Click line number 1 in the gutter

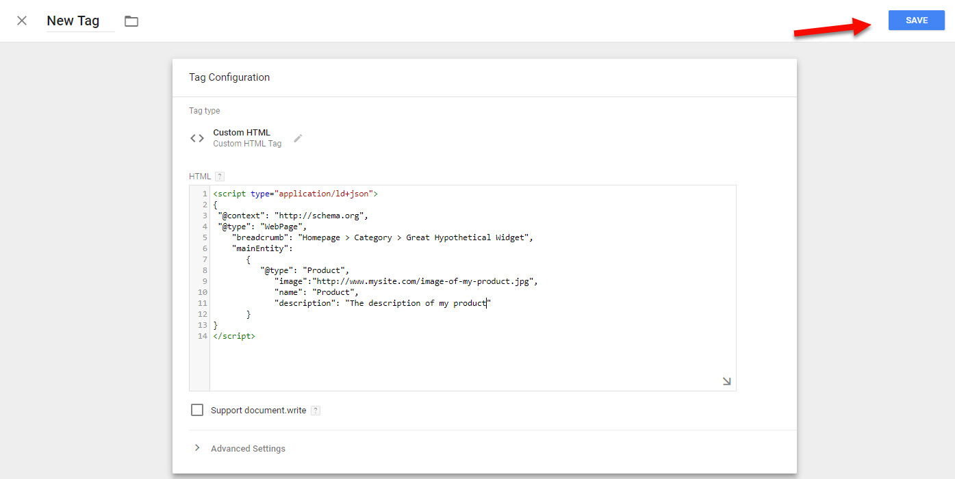[x=205, y=194]
